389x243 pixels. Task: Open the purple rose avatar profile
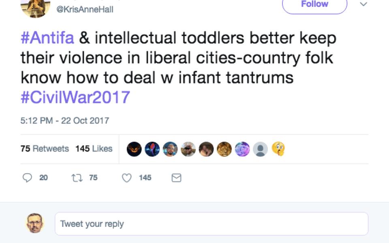242,149
